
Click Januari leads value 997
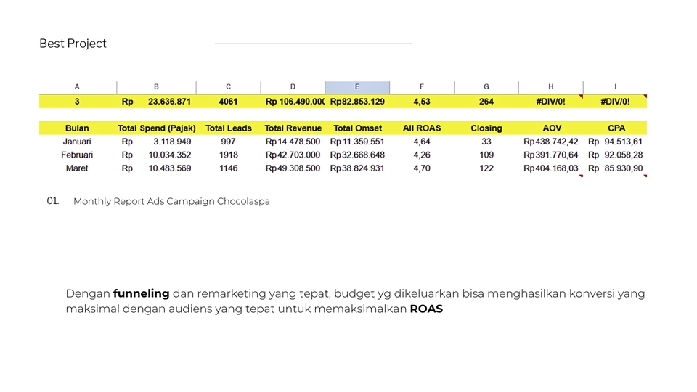228,142
